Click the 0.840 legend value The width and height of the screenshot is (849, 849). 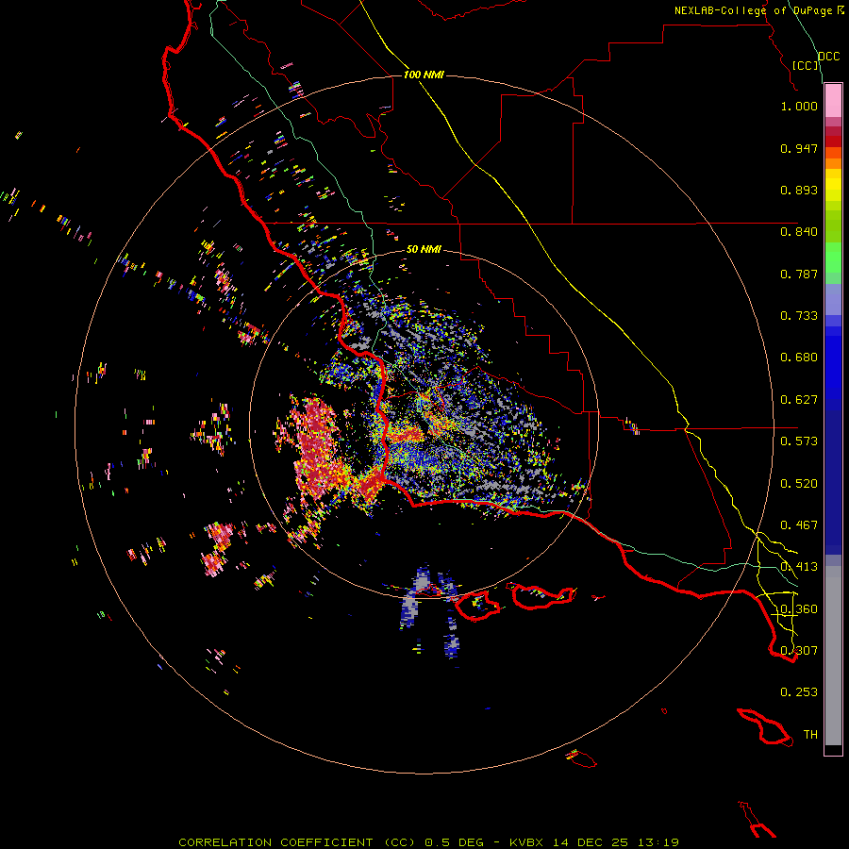[x=799, y=232]
